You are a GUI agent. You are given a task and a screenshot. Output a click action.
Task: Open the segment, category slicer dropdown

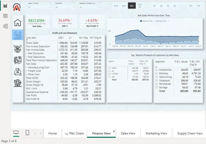[90, 7]
